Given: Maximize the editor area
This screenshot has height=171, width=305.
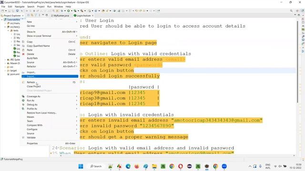Looking at the screenshot, I should point(299,15).
